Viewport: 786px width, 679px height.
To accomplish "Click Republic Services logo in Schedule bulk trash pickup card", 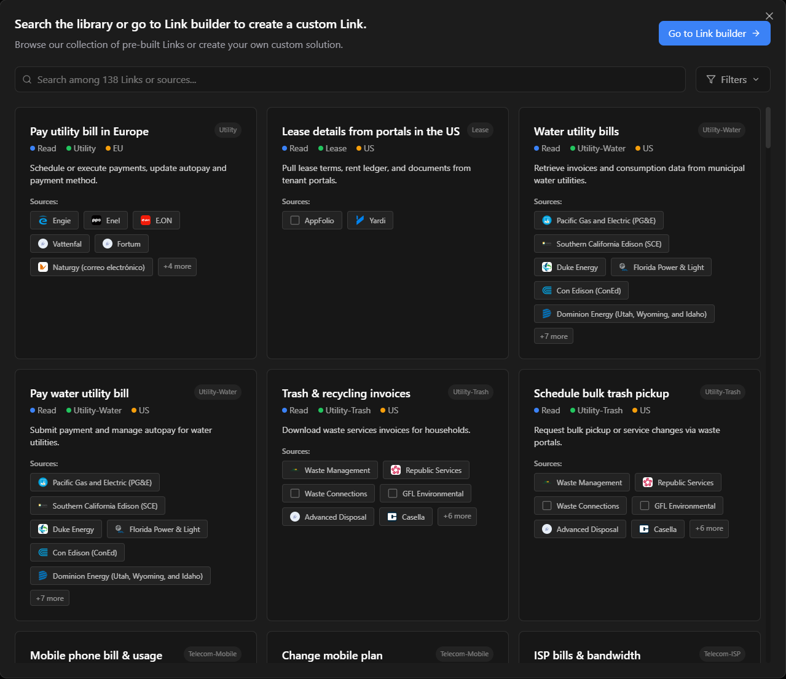I will click(x=648, y=483).
